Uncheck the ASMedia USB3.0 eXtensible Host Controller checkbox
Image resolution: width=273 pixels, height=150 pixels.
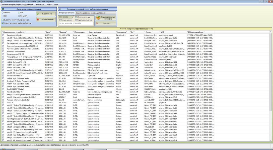coord(3,49)
